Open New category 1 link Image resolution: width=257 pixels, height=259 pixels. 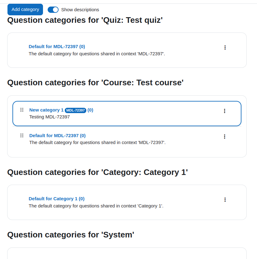(46, 110)
